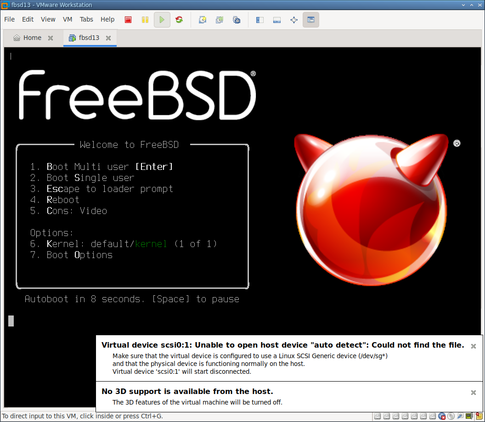The width and height of the screenshot is (485, 422).
Task: Open the Edit menu
Action: click(x=28, y=19)
